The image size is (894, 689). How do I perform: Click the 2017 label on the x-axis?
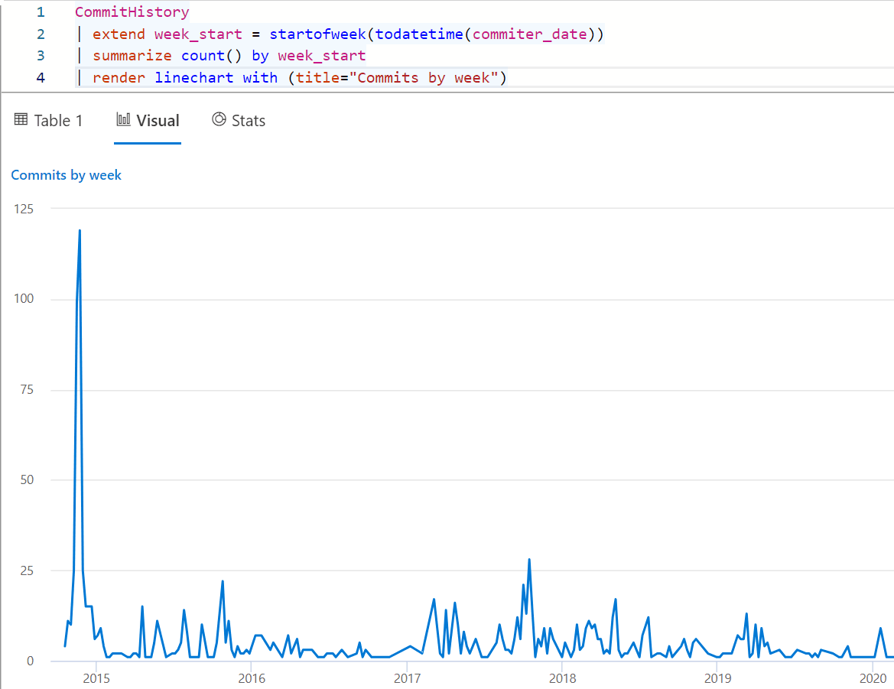408,678
